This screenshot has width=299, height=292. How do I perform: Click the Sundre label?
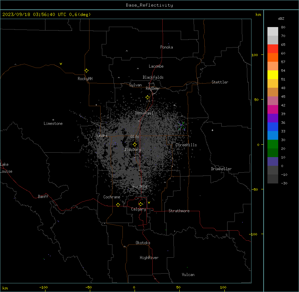(x=101, y=136)
